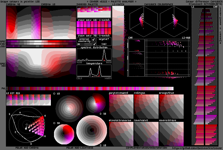Image resolution: width=223 pixels, height=150 pixels.
Task: Pick a colour in the indexed palette grid
Action: click(x=94, y=13)
